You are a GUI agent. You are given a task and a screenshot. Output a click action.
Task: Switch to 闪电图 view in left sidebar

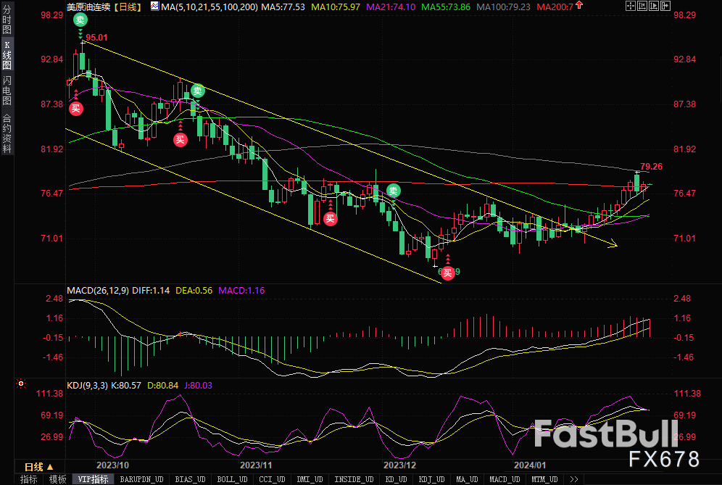point(7,90)
